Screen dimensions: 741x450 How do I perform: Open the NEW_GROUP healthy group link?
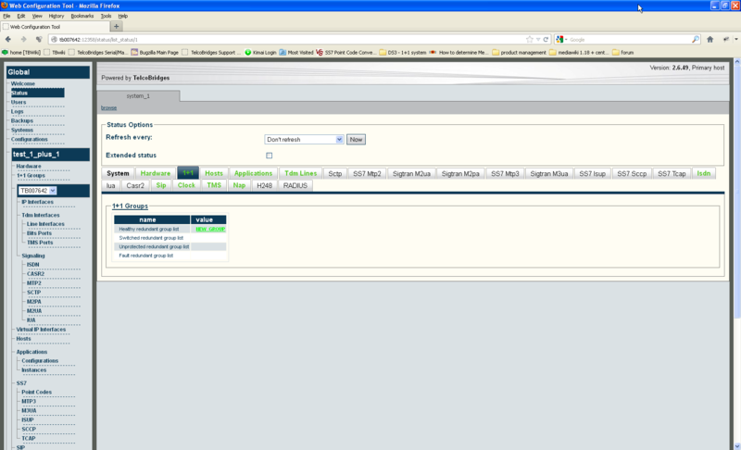tap(210, 229)
